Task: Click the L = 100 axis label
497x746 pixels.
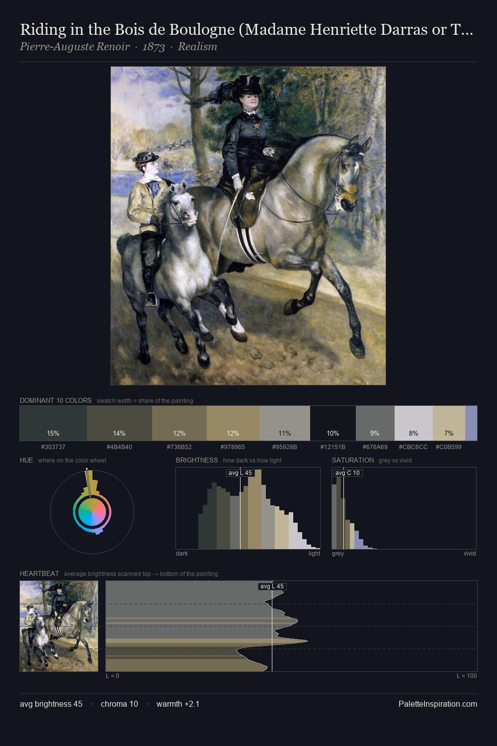Action: [467, 676]
